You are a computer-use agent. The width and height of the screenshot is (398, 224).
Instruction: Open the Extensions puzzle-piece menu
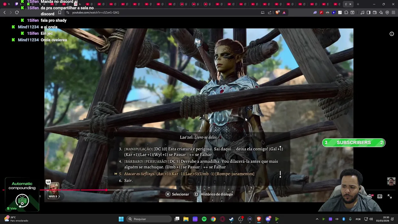tap(346, 12)
